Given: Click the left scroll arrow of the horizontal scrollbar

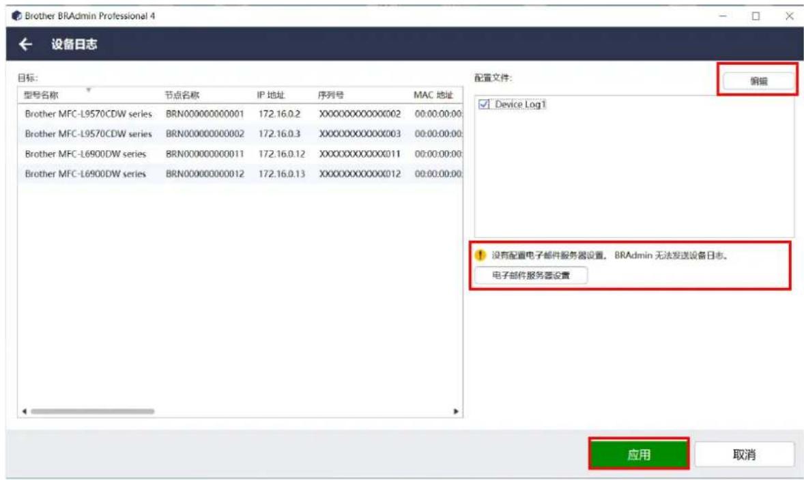Looking at the screenshot, I should pos(24,411).
